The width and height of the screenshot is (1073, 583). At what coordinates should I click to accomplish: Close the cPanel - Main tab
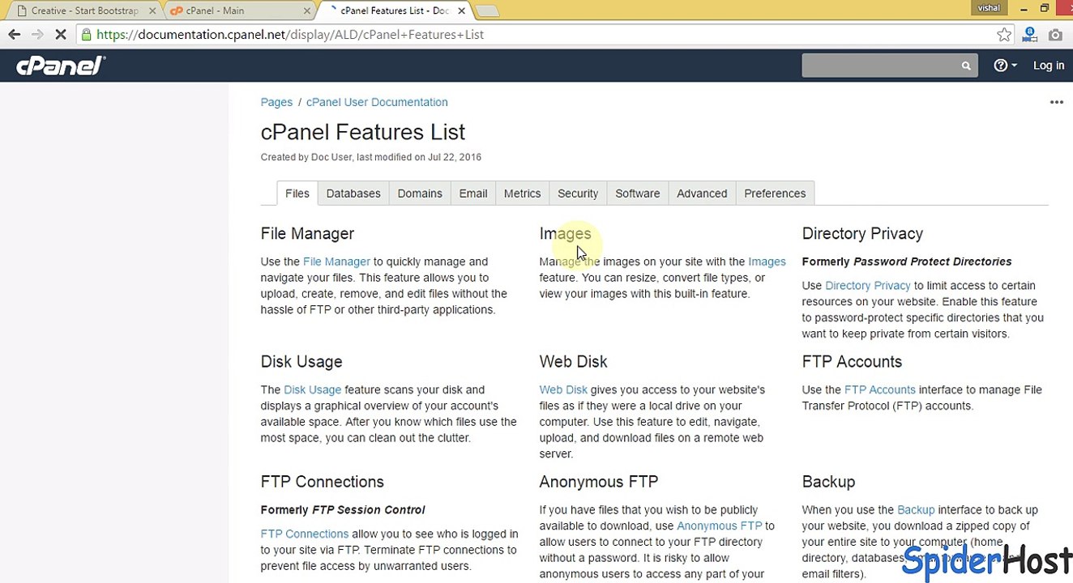coord(307,11)
